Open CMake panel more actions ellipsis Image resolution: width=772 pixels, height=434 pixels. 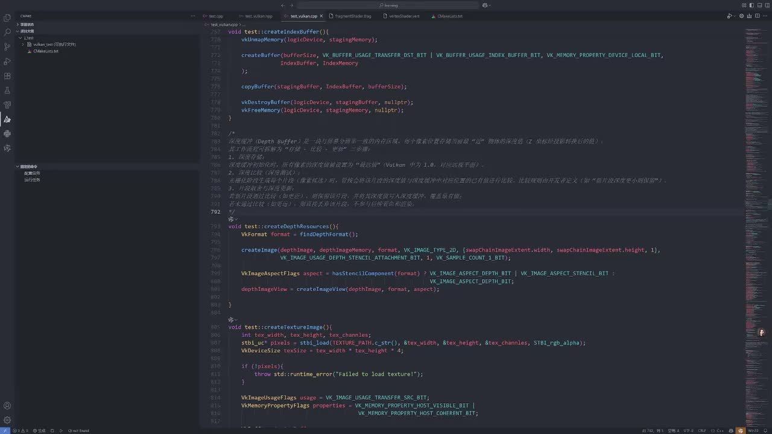click(193, 16)
